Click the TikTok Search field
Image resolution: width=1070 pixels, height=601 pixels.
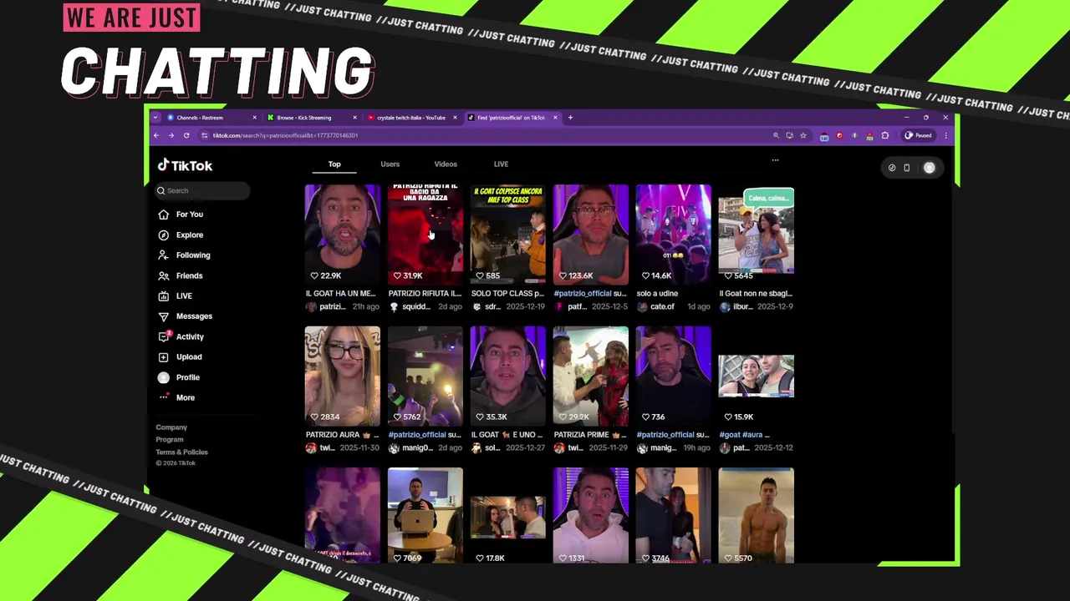201,190
